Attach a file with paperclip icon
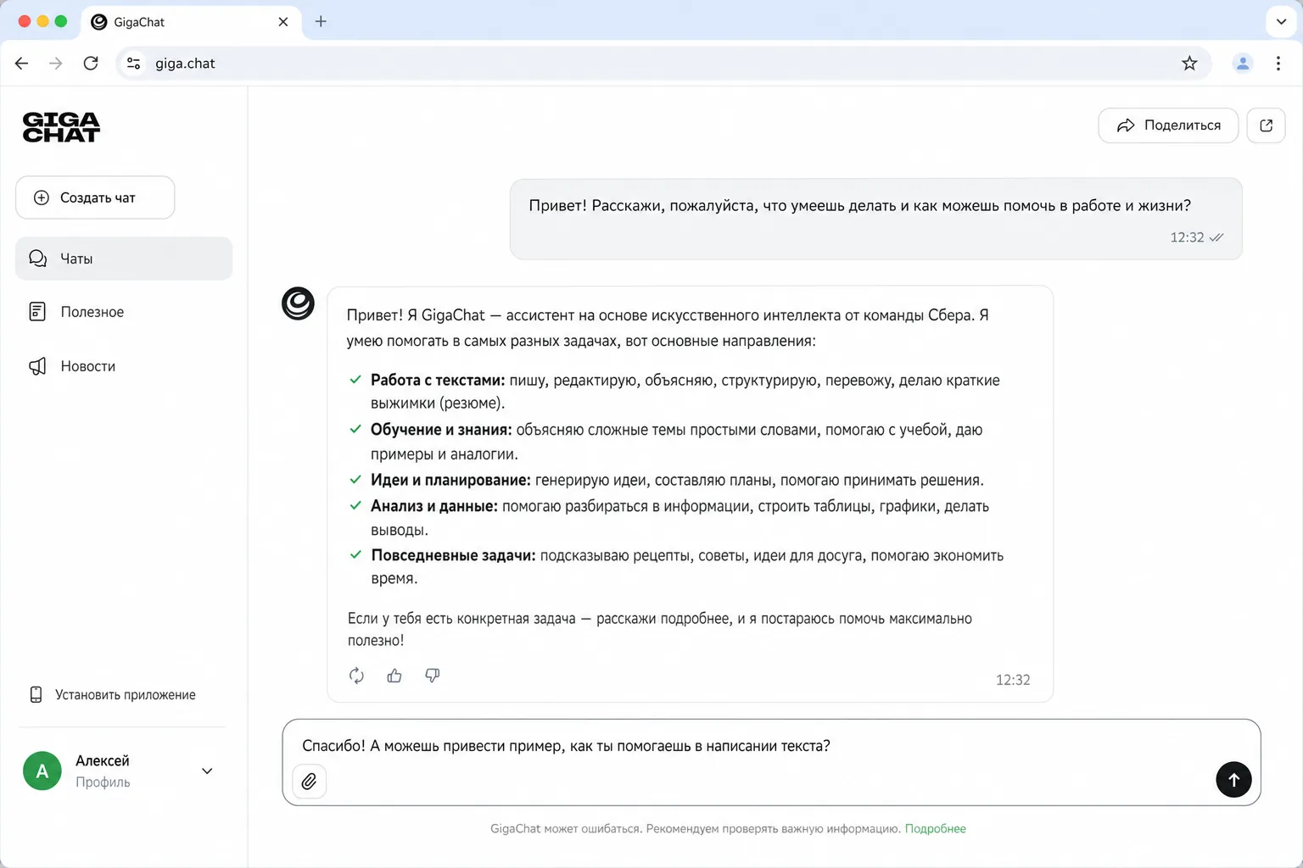Image resolution: width=1303 pixels, height=868 pixels. [309, 781]
